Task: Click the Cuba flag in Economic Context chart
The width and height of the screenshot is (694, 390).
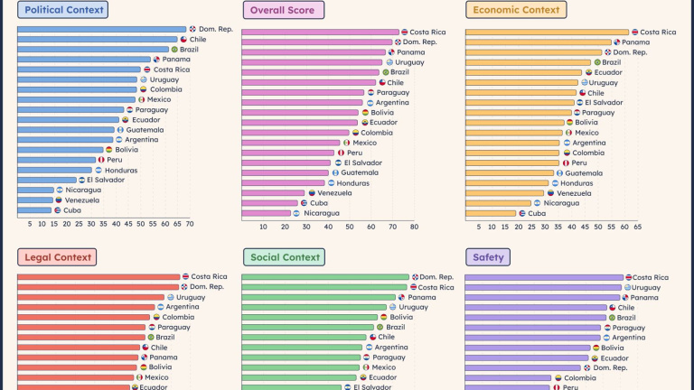Action: (x=521, y=214)
